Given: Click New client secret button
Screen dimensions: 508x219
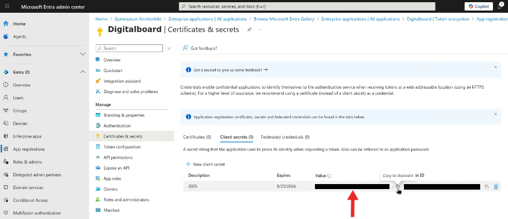Looking at the screenshot, I should (x=205, y=164).
